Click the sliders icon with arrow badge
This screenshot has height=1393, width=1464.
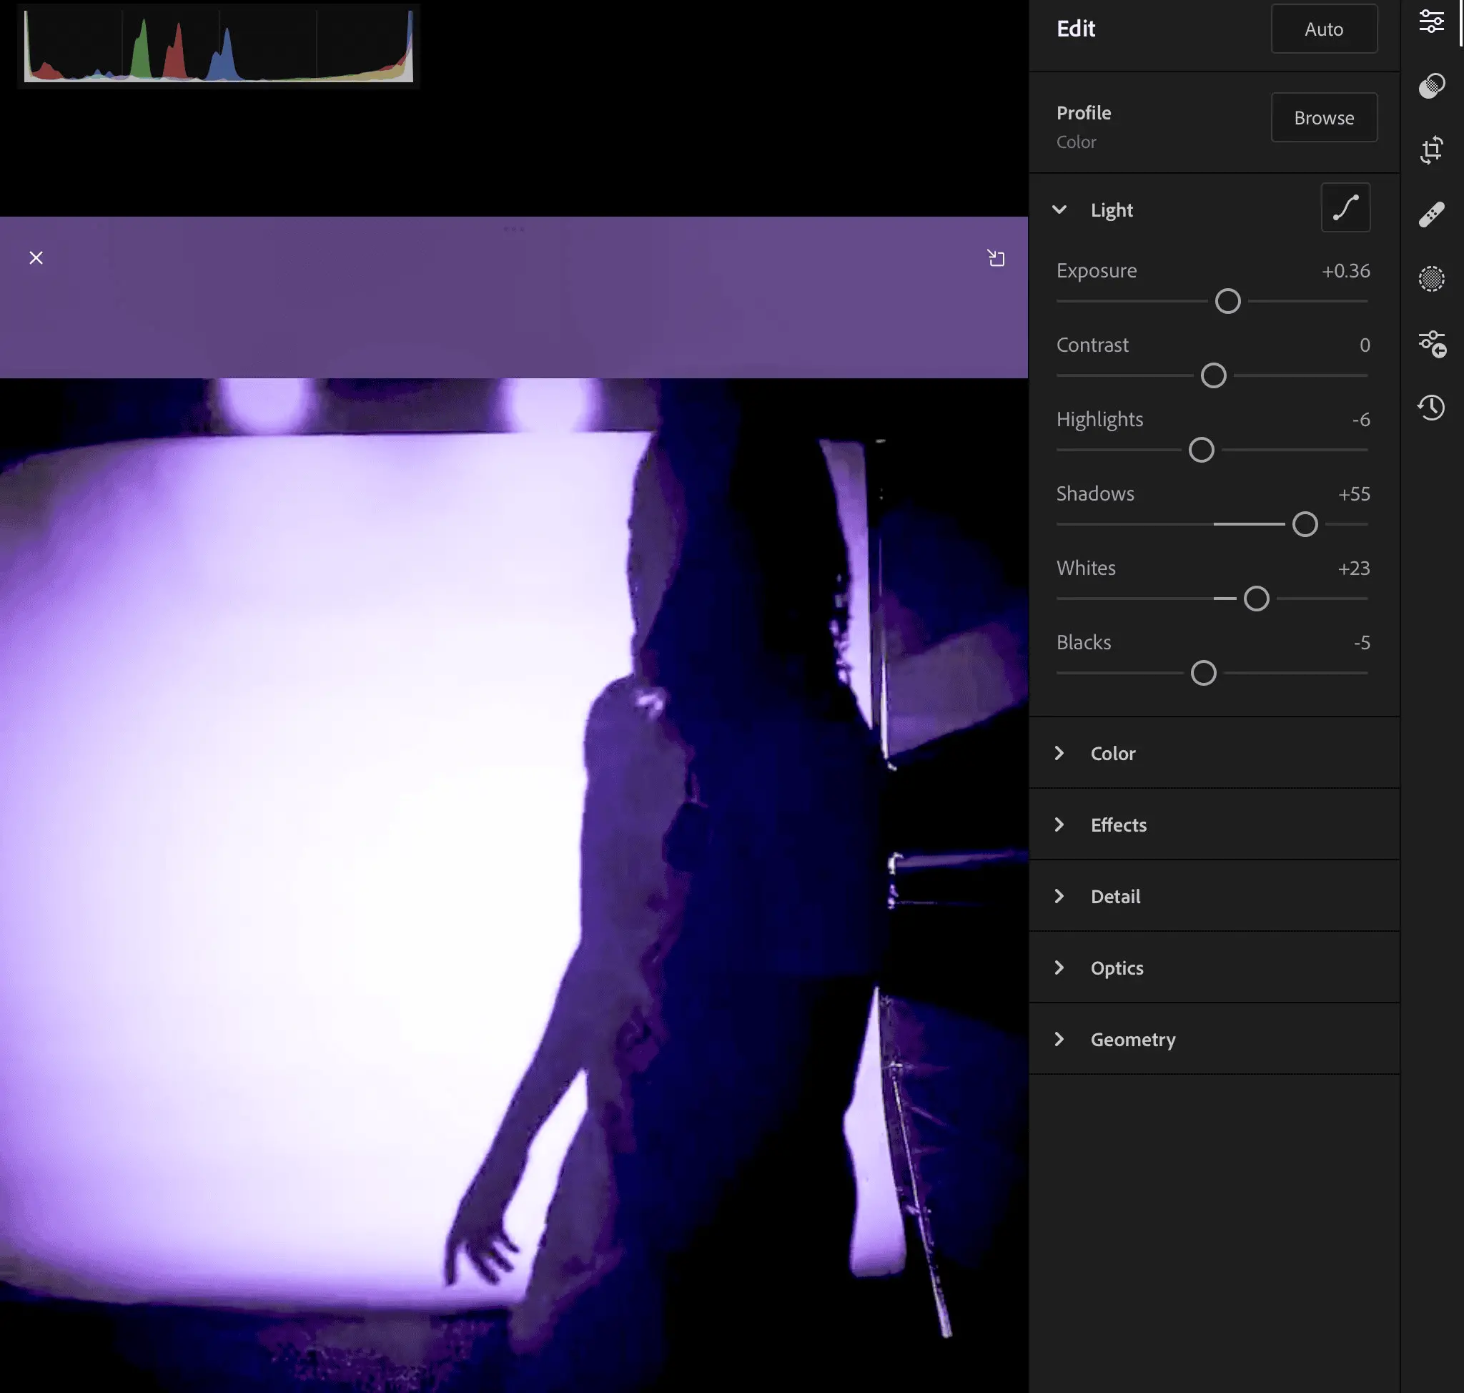click(x=1430, y=343)
